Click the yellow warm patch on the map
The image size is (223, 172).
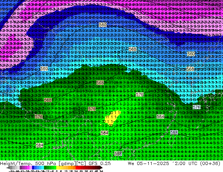[112, 118]
